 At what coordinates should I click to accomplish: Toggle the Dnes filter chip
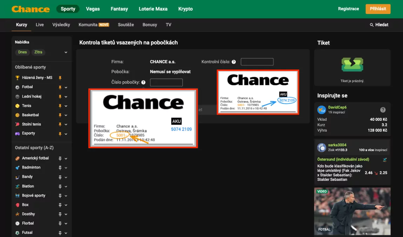click(x=22, y=52)
